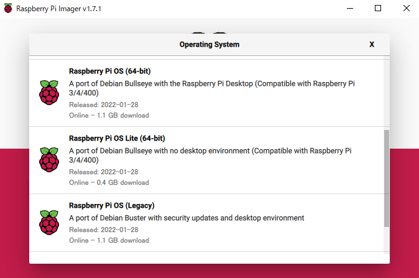
Task: Close the Raspberry Pi Imager window
Action: (406, 9)
